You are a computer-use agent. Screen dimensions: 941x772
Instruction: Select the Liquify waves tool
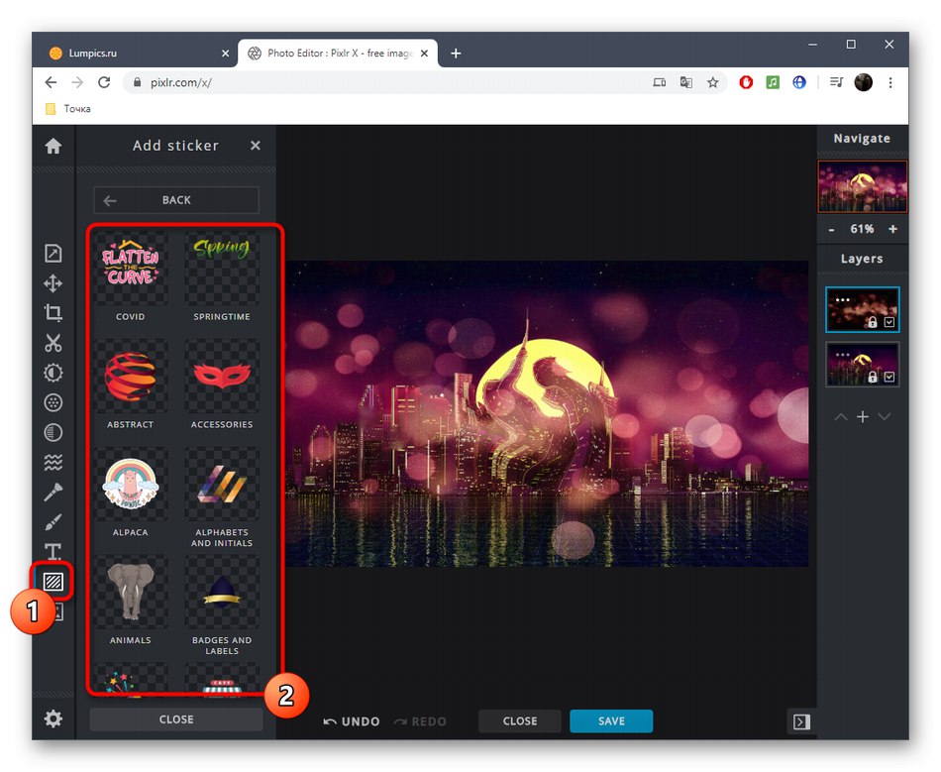[52, 462]
